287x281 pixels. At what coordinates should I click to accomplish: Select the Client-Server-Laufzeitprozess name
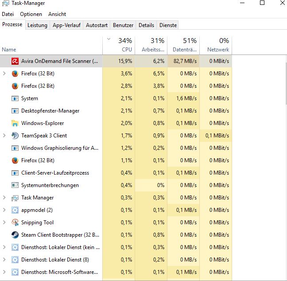(x=55, y=173)
